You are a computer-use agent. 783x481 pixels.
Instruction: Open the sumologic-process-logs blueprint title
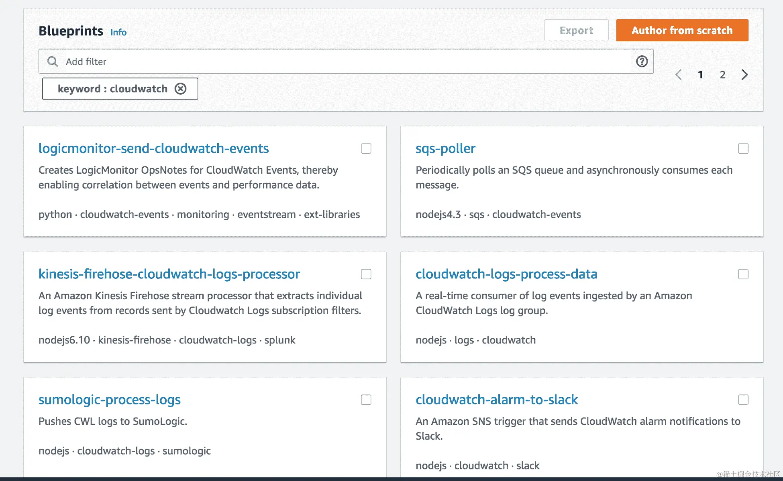(x=109, y=400)
